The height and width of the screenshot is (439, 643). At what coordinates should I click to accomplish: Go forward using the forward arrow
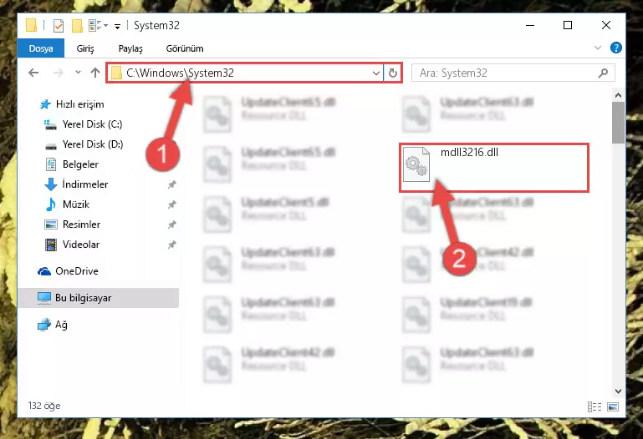point(59,73)
